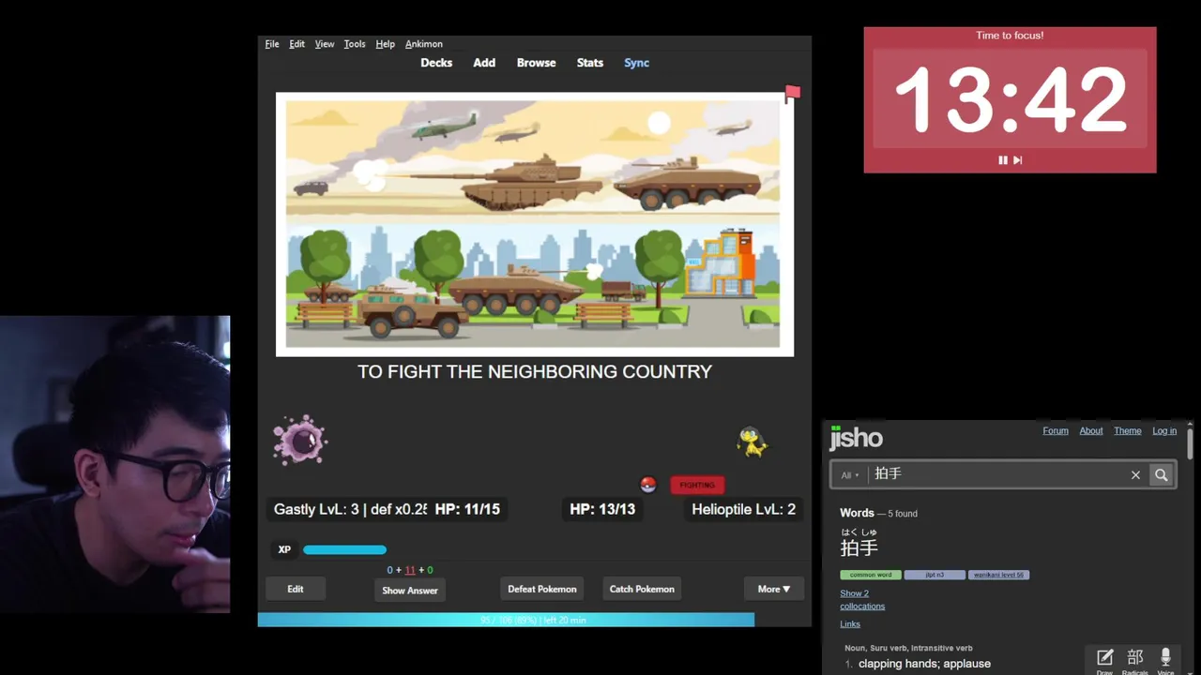Click the red flag icon on the card
1201x675 pixels.
pos(793,93)
